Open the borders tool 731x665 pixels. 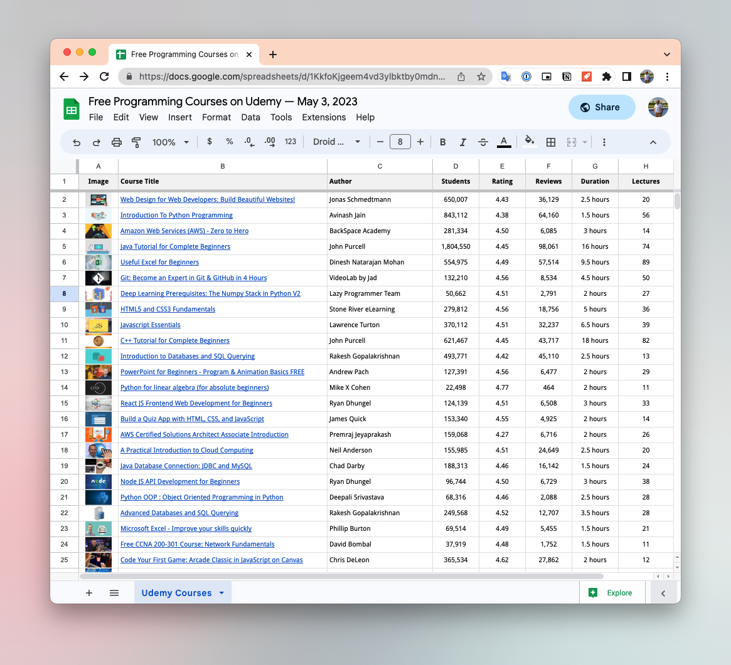[550, 142]
